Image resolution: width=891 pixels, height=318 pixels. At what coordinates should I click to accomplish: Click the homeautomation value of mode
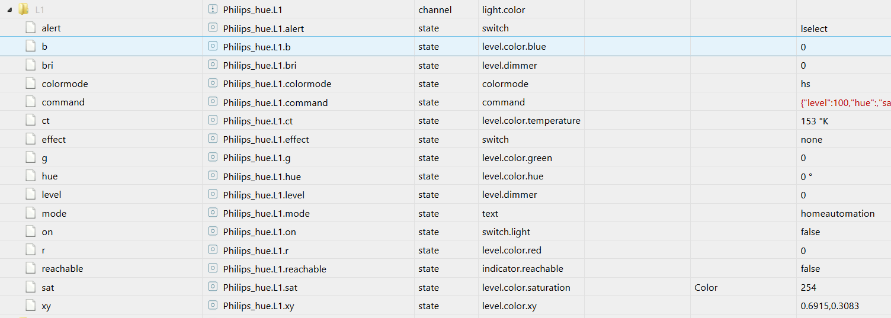838,213
